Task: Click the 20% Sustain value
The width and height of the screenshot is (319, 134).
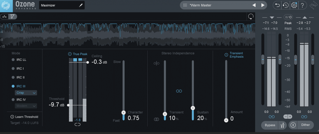Action: [202, 118]
